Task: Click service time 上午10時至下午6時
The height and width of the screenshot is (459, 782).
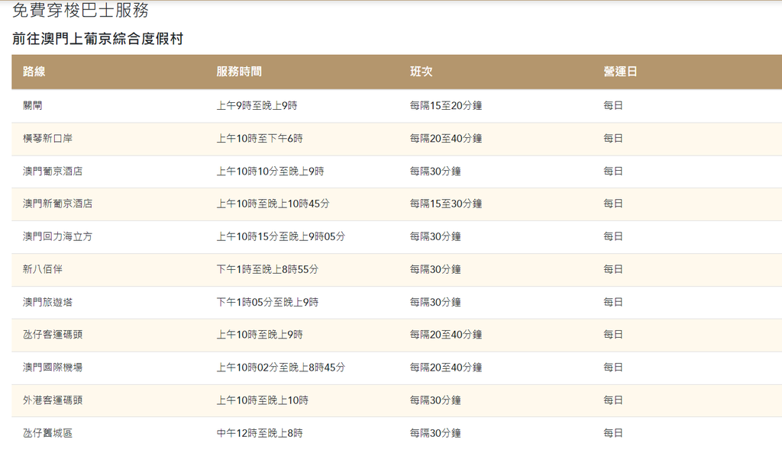Action: [260, 139]
